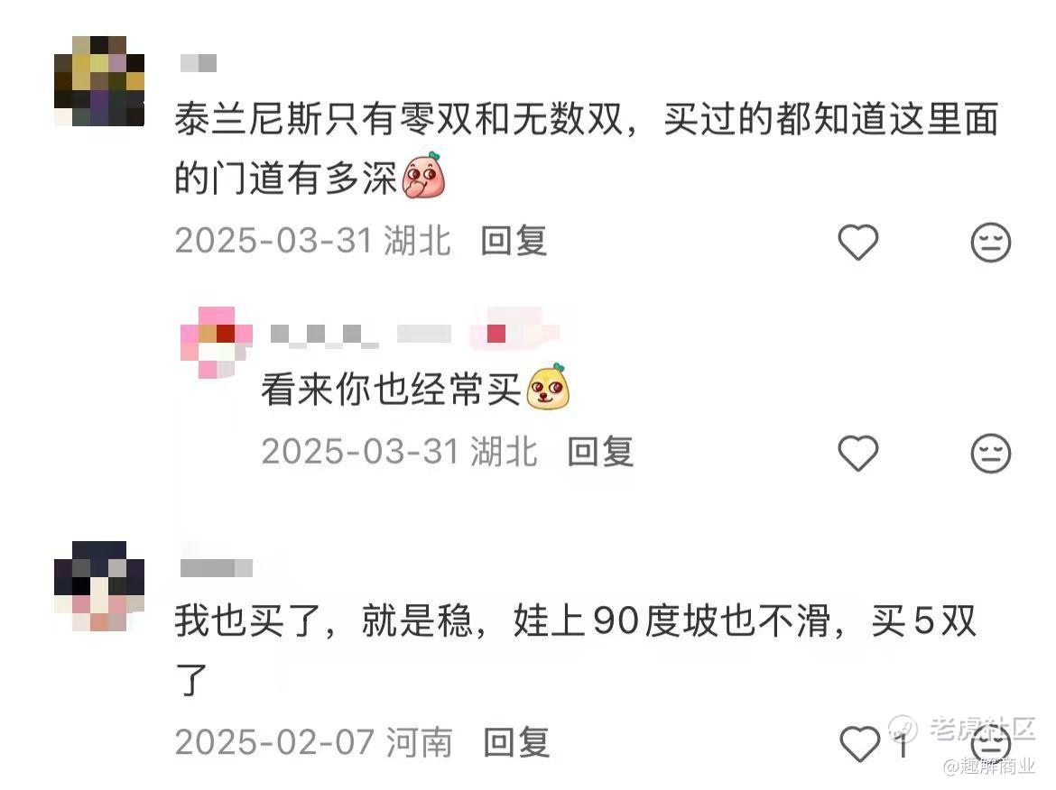Tap dislike face on 河南 comment
This screenshot has height=790, width=1056.
(x=992, y=744)
